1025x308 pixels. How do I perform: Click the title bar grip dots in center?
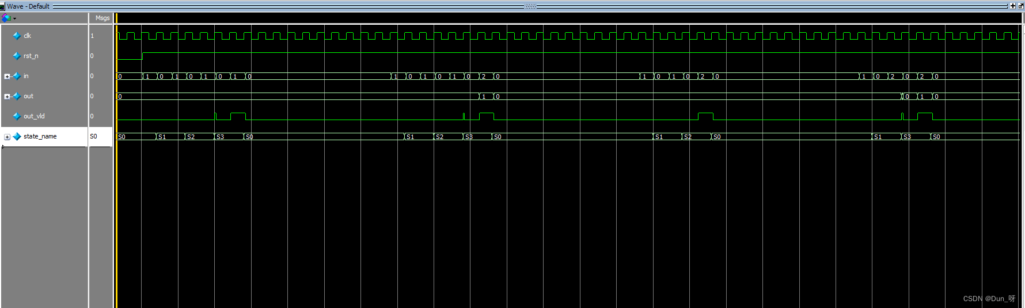pyautogui.click(x=530, y=6)
